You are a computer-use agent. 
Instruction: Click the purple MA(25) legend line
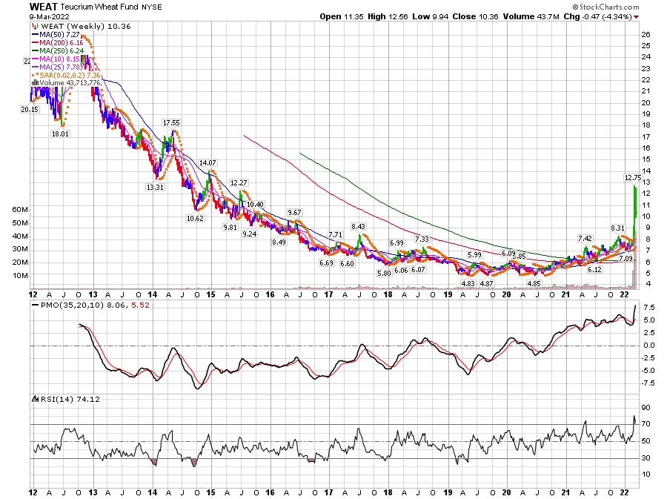[34, 67]
